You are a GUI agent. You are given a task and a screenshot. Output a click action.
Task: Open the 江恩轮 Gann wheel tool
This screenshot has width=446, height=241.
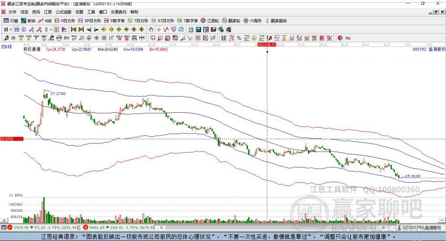[210, 21]
